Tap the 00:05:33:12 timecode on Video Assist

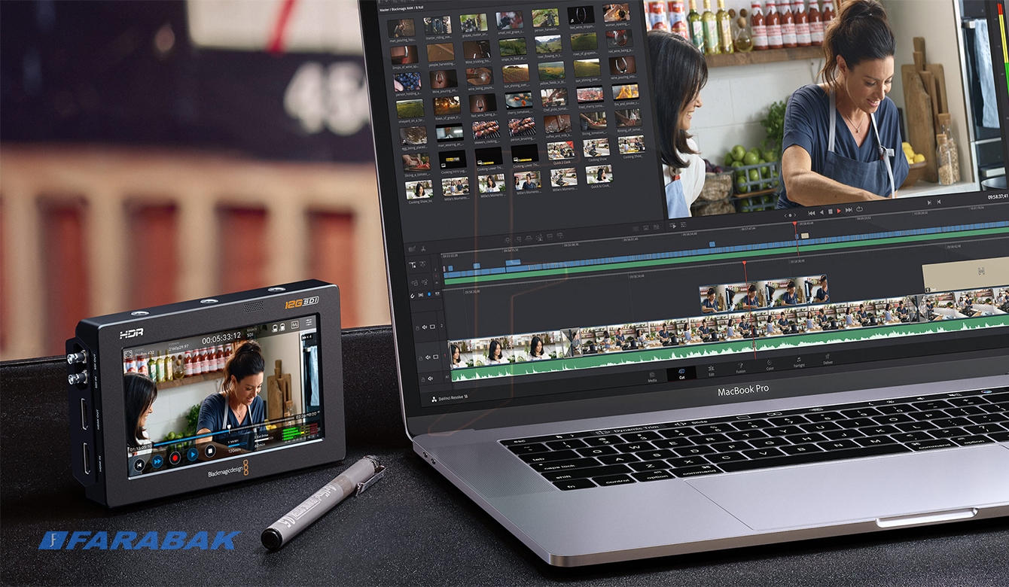tap(221, 337)
